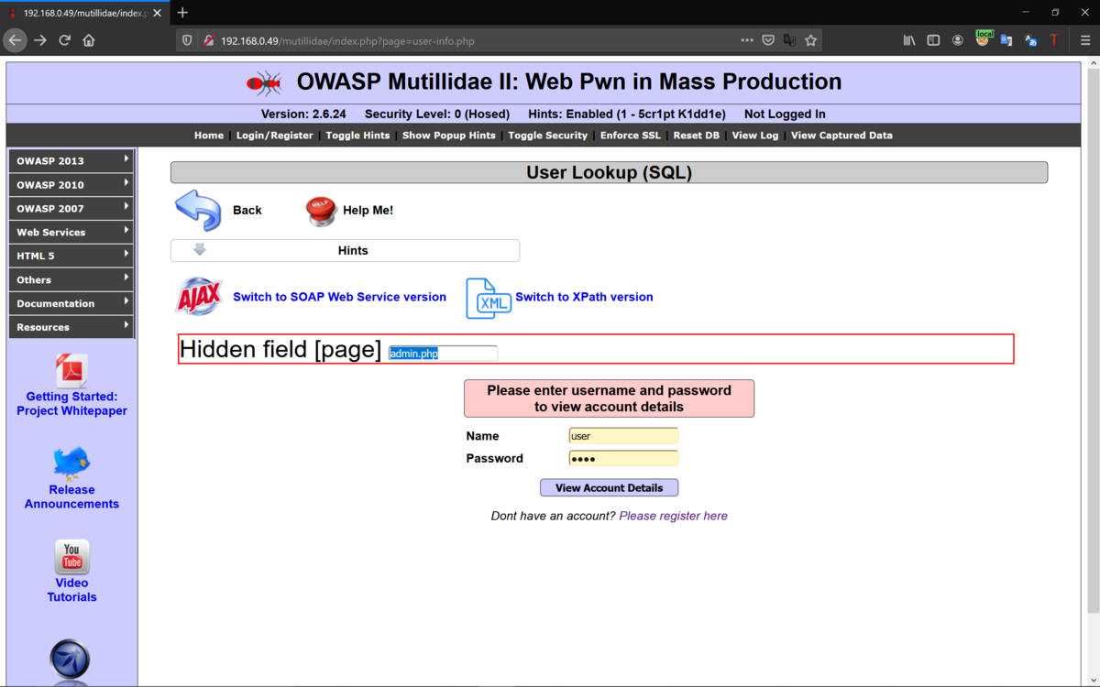This screenshot has width=1100, height=687.
Task: Save page to Pocket icon
Action: pyautogui.click(x=768, y=40)
